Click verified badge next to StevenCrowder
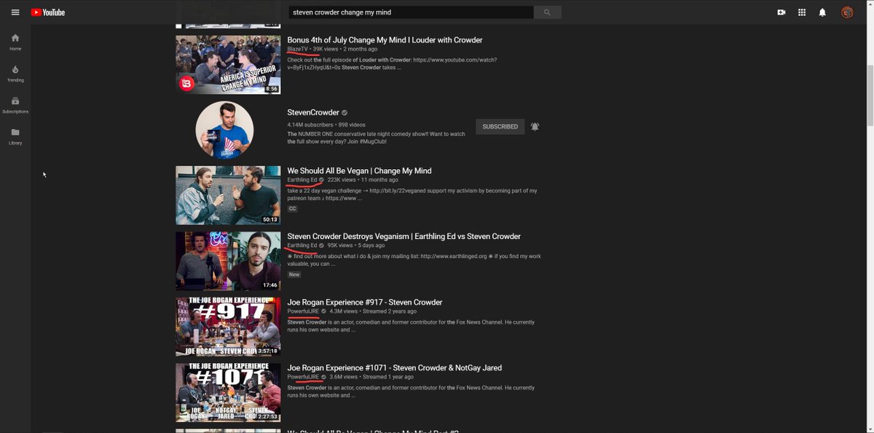Screen dimensions: 874x433 tap(345, 113)
